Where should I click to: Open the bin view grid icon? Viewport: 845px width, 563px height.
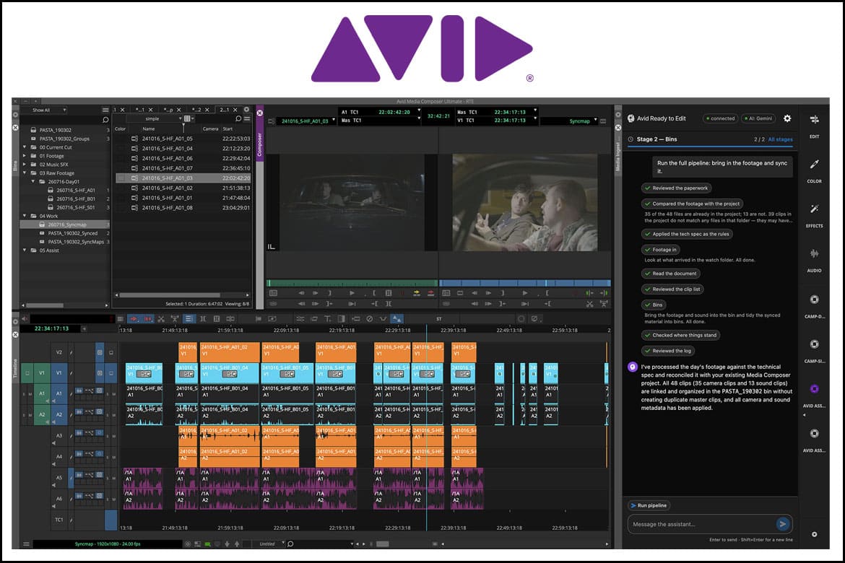187,118
